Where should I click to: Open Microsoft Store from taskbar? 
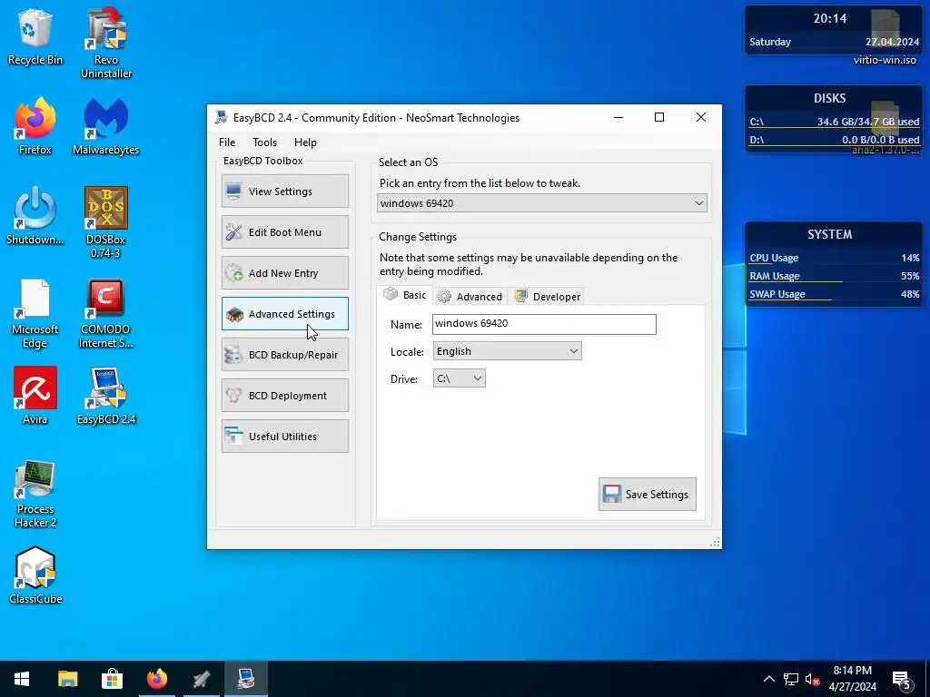[112, 679]
